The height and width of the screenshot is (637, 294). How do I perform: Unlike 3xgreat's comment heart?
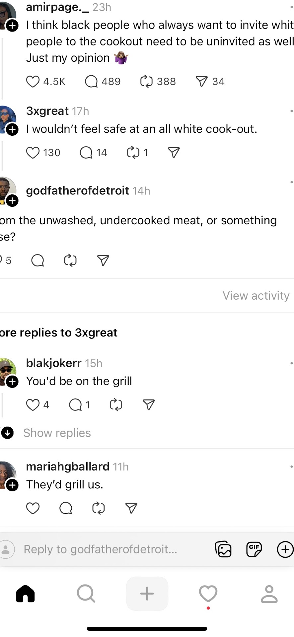coord(33,153)
